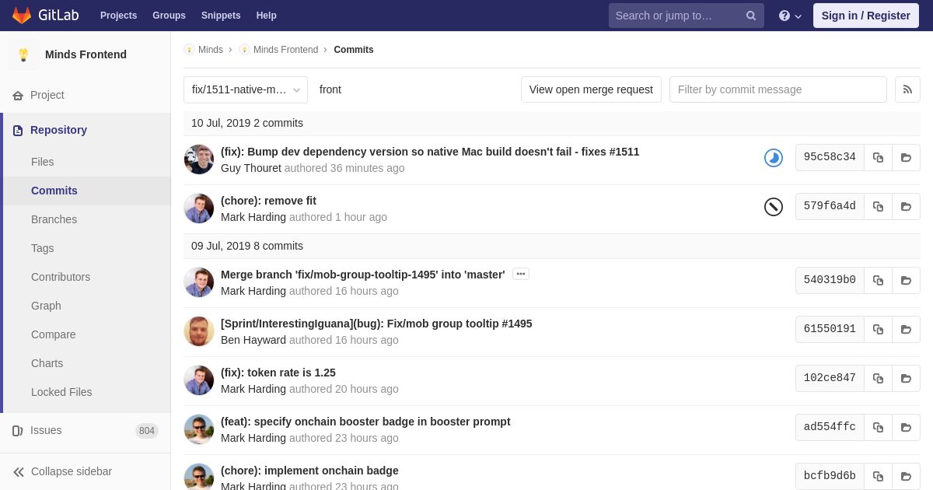
Task: Open '(chore): implement onchain badge' commit
Action: (x=309, y=471)
